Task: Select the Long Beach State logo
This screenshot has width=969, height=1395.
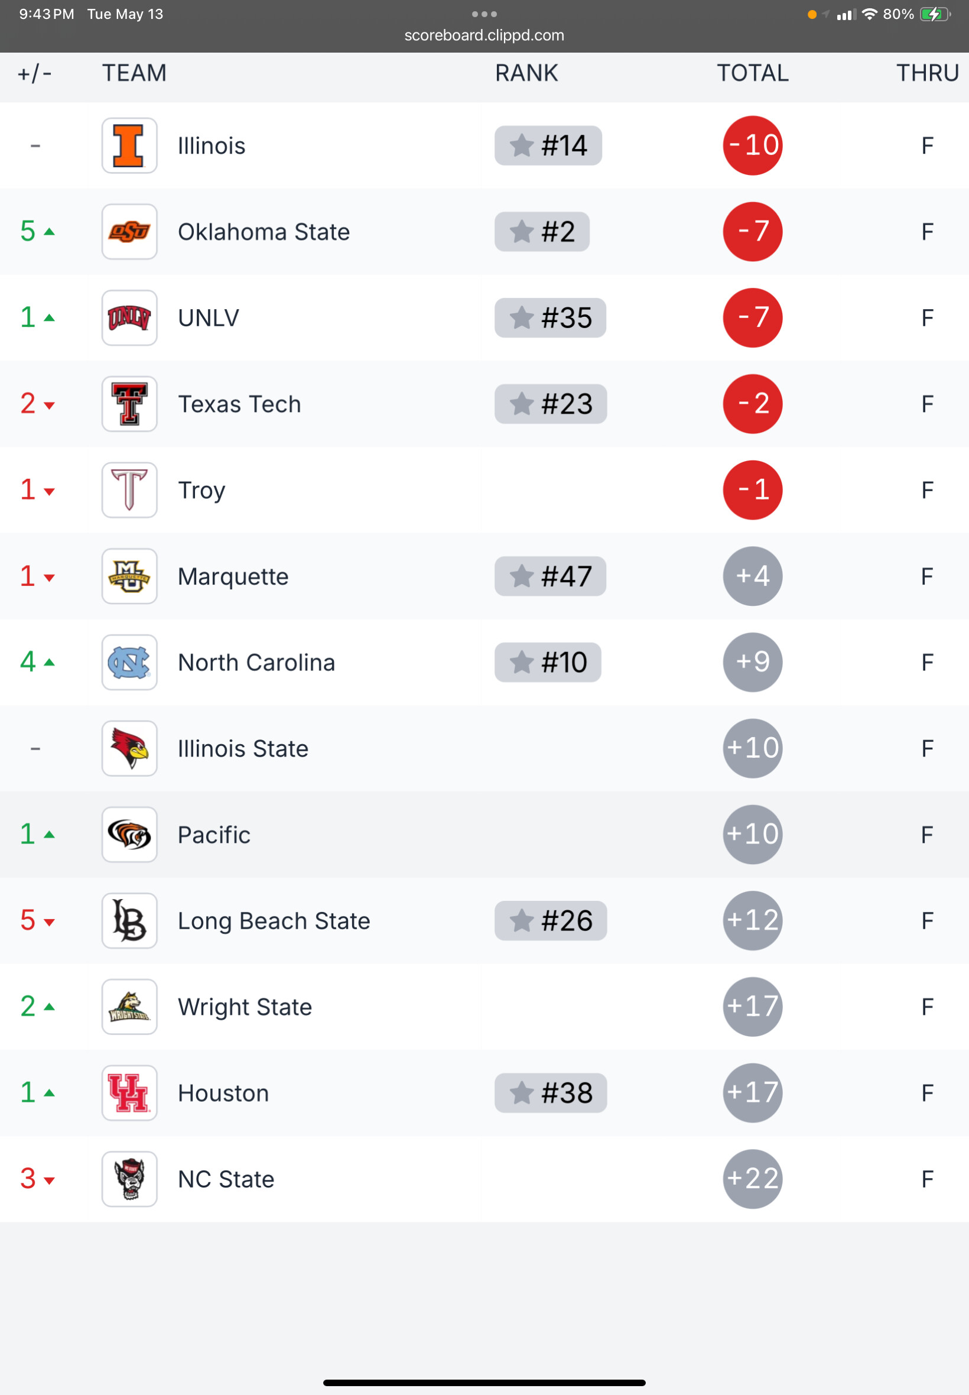Action: tap(129, 922)
